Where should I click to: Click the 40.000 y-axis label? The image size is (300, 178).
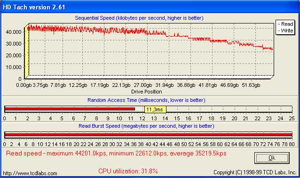click(x=14, y=32)
